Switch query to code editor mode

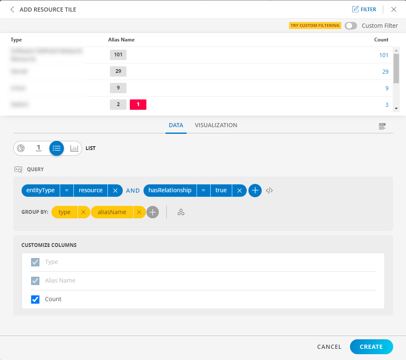click(x=270, y=190)
